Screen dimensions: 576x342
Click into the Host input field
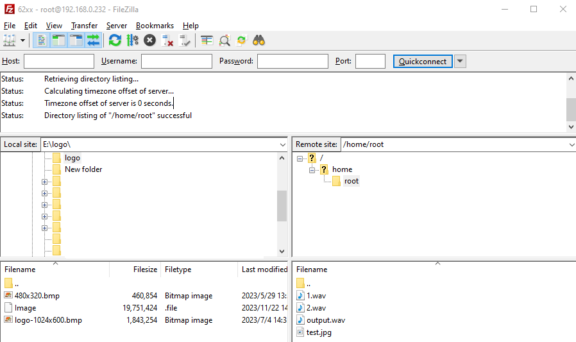tap(59, 62)
